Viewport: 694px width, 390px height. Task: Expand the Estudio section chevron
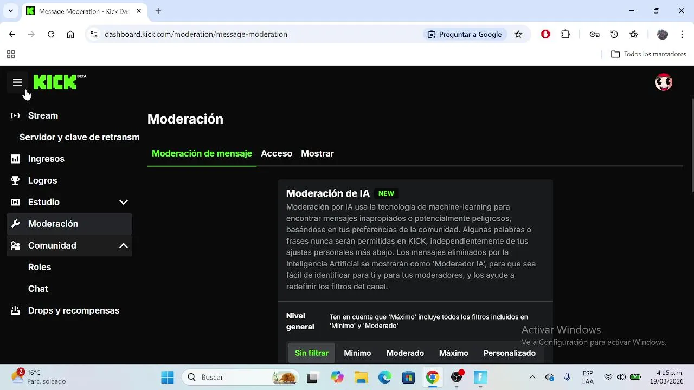click(124, 202)
